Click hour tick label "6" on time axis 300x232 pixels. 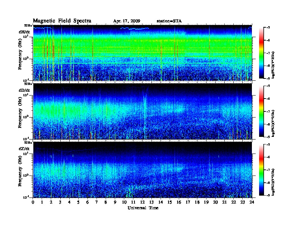87,202
